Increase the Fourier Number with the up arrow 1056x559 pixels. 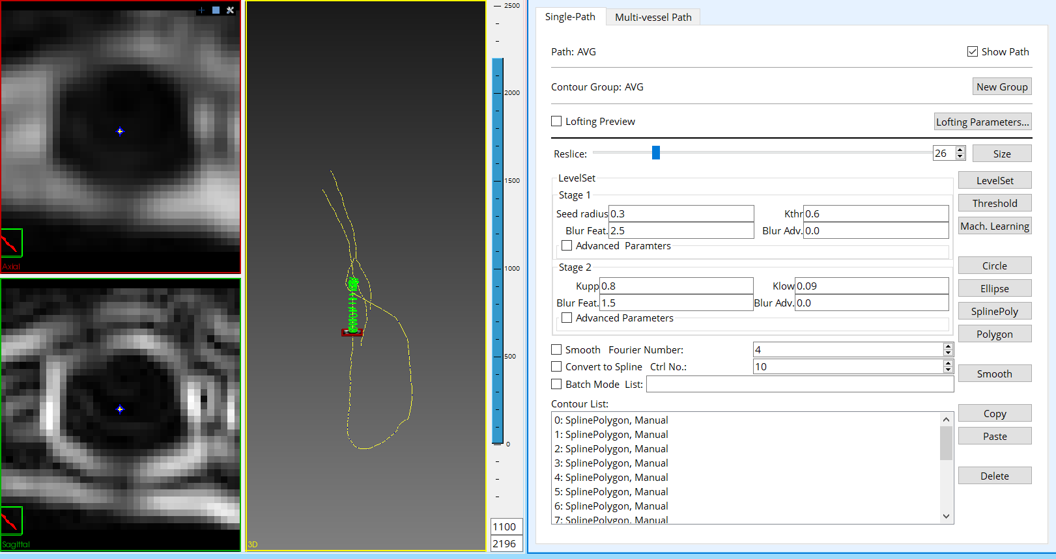[x=948, y=346]
